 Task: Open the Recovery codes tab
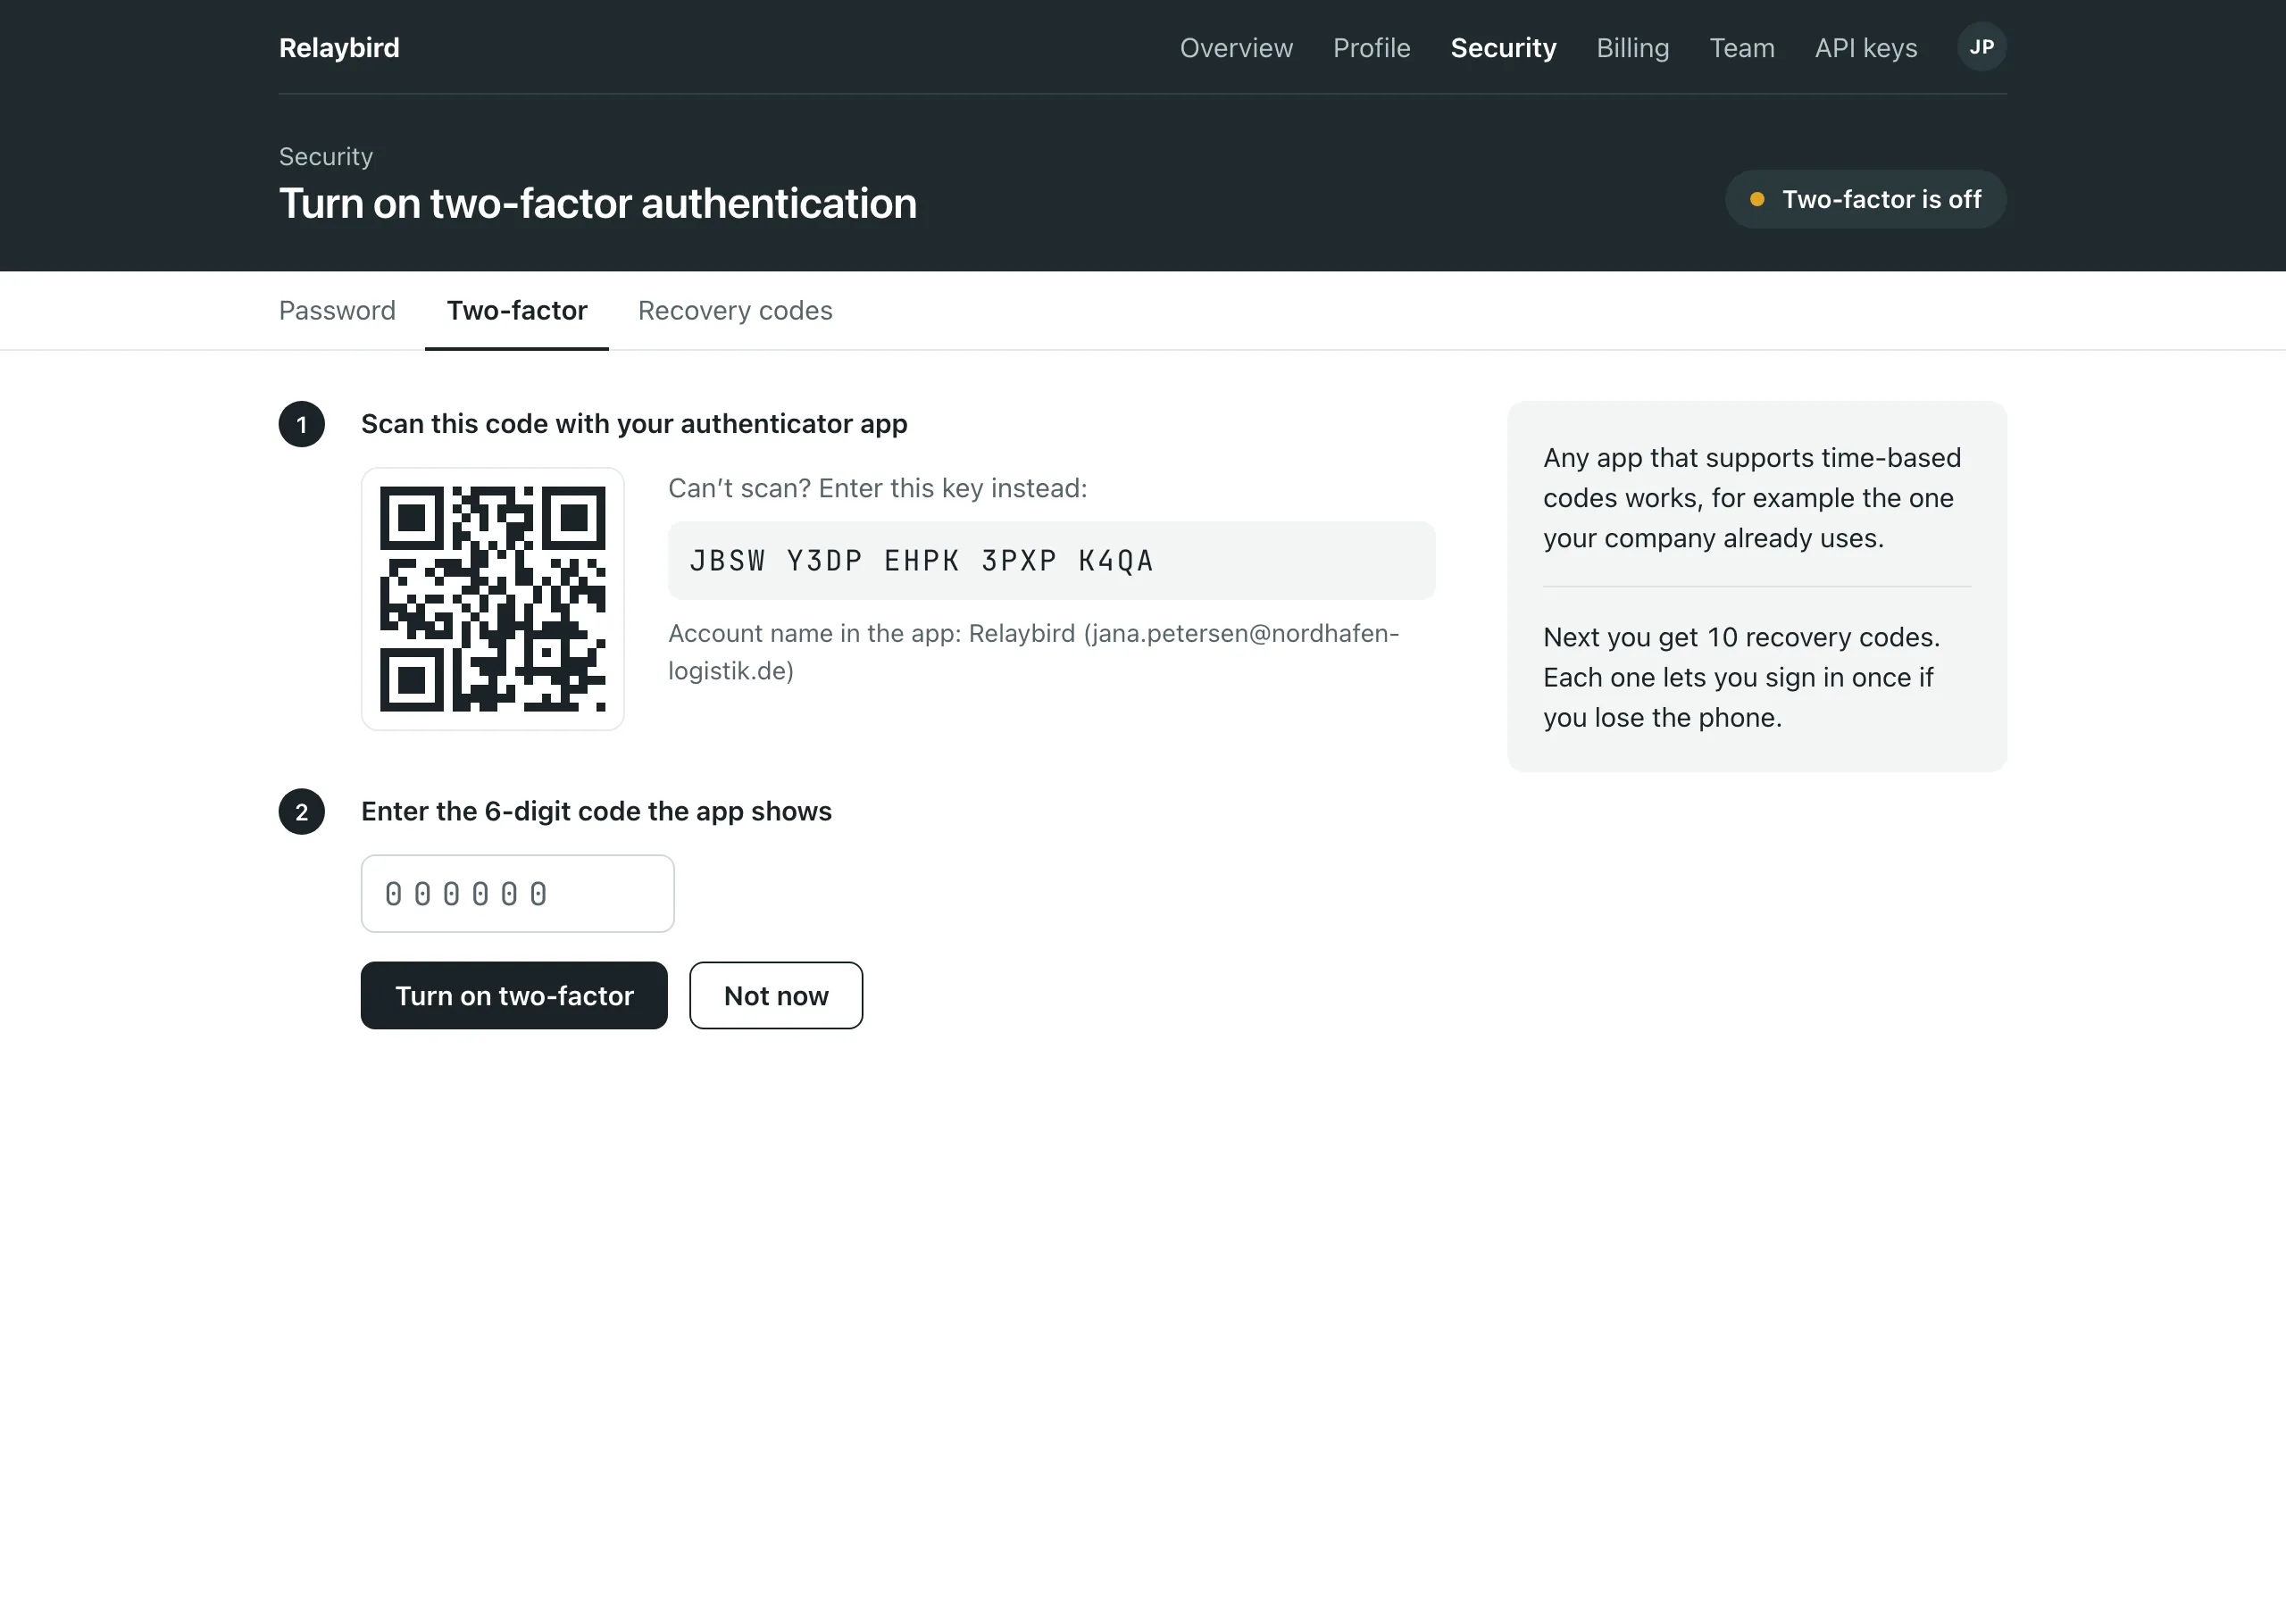735,311
